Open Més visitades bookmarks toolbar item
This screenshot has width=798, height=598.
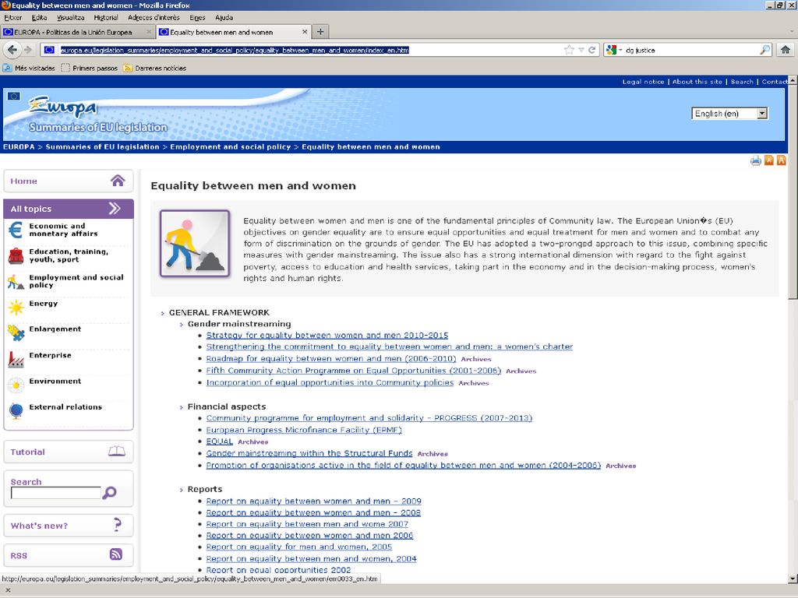tap(29, 68)
